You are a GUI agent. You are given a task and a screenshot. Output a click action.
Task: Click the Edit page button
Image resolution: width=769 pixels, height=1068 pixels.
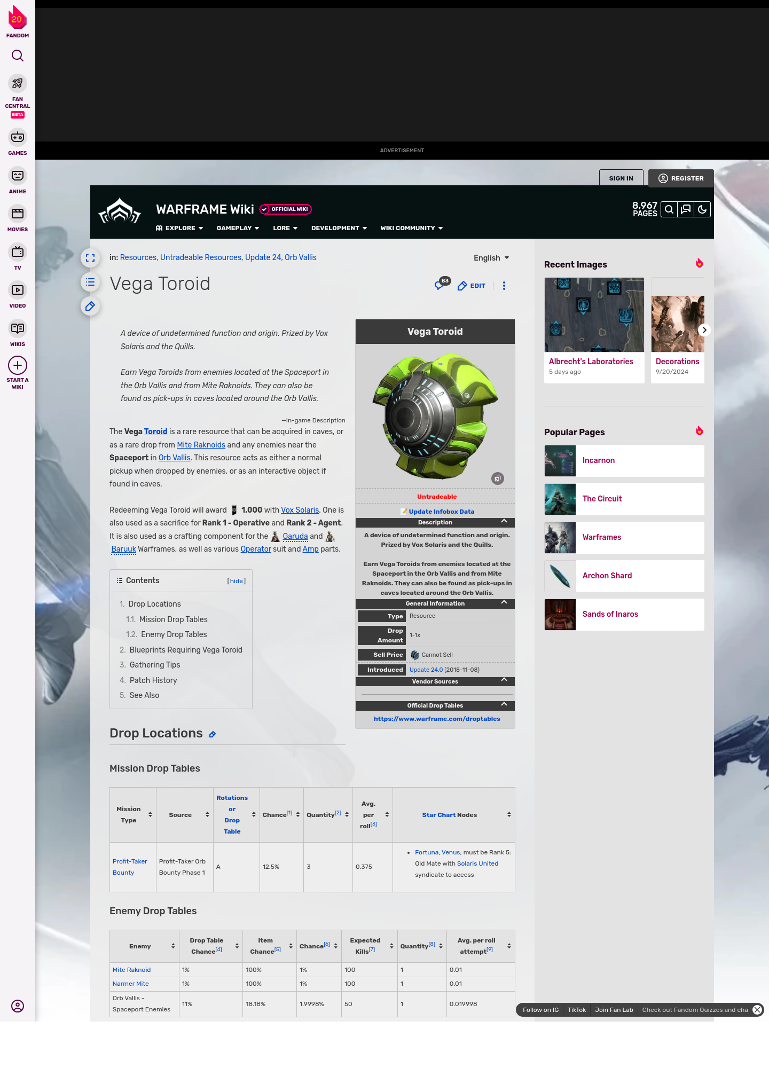472,286
